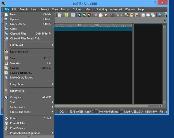Choose New from the File menu
Screen dimensions: 174x138
[29, 14]
